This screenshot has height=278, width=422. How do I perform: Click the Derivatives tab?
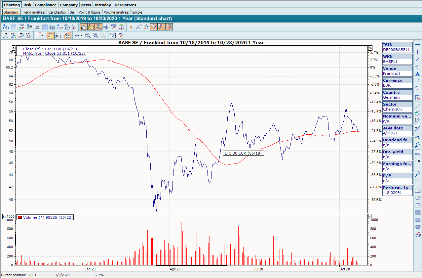click(x=125, y=5)
